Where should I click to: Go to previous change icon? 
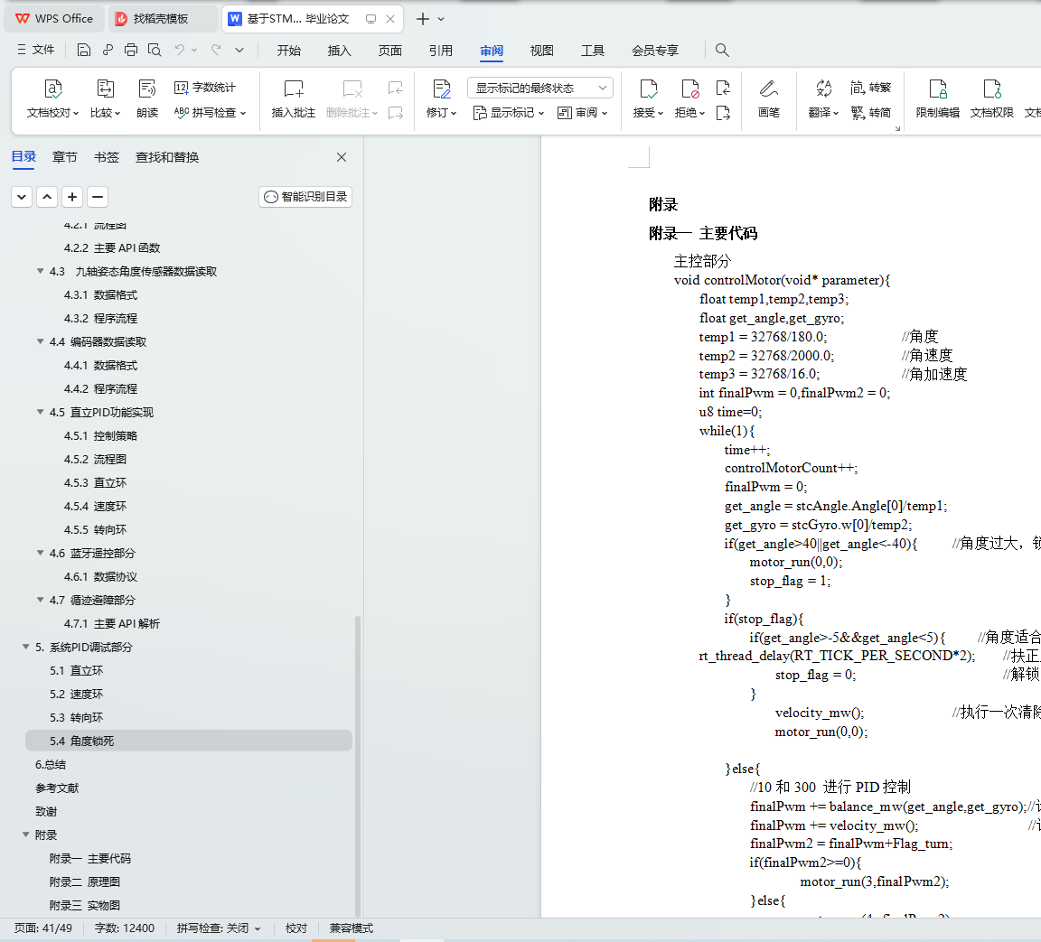point(723,88)
